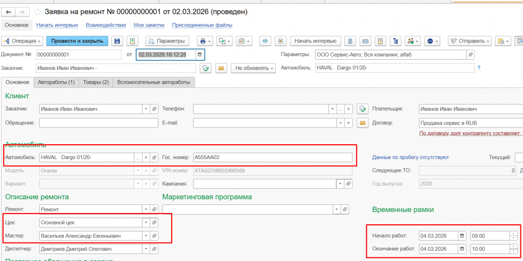Screen dimensions: 523x261
Task: Click Данные по пробегу отсутствуют link
Action: click(411, 157)
